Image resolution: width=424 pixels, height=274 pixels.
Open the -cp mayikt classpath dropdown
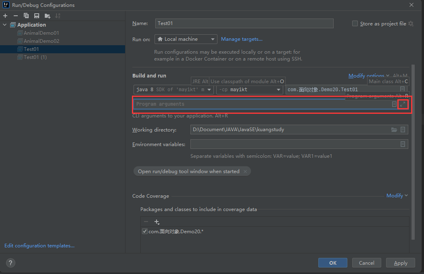[249, 90]
